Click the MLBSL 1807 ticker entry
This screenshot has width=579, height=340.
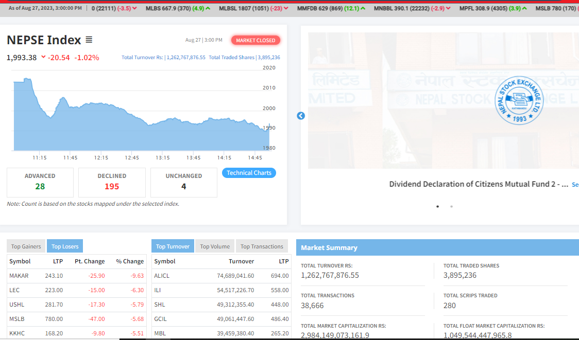click(x=253, y=8)
